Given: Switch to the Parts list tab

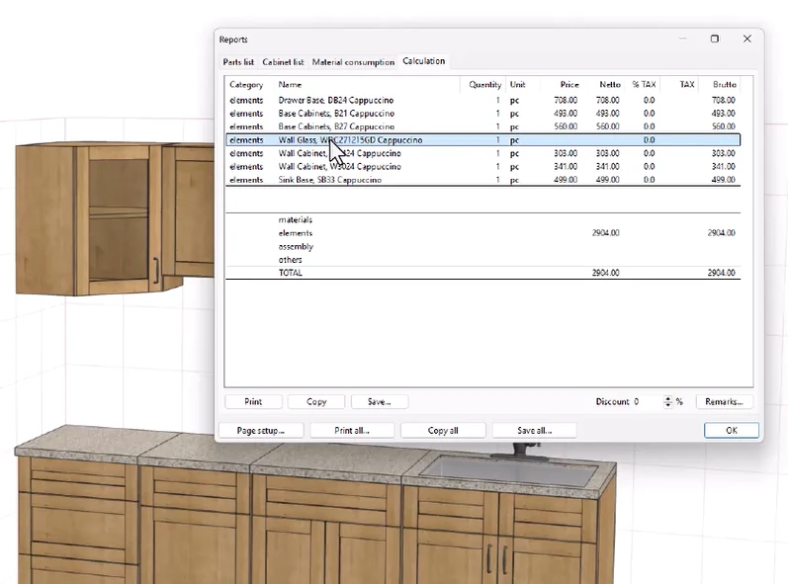Looking at the screenshot, I should pyautogui.click(x=238, y=62).
